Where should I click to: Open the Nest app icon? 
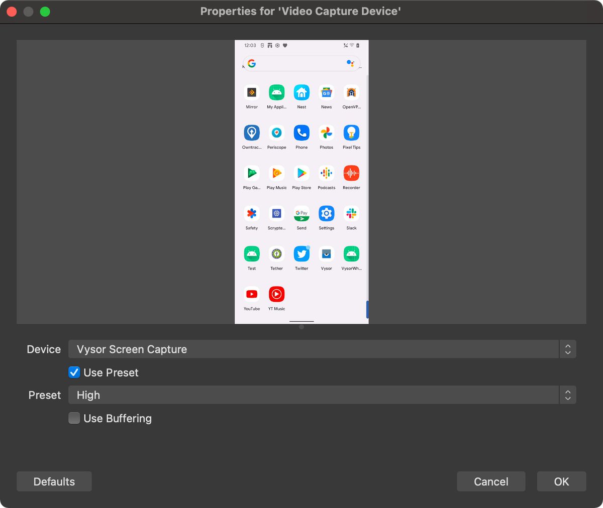[301, 92]
